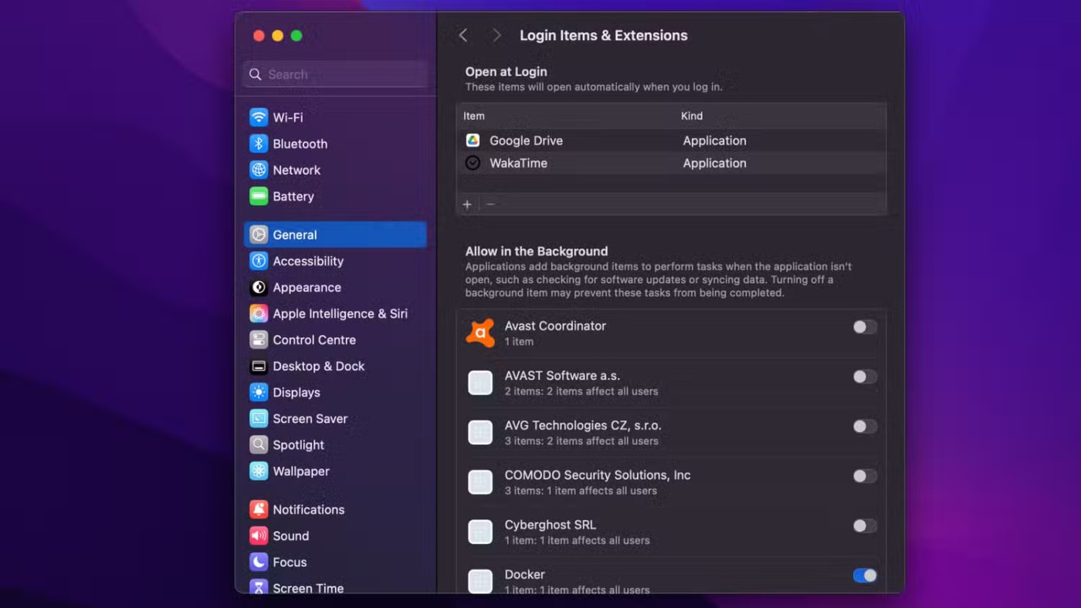The width and height of the screenshot is (1081, 608).
Task: Disable the Docker background toggle
Action: tap(864, 576)
